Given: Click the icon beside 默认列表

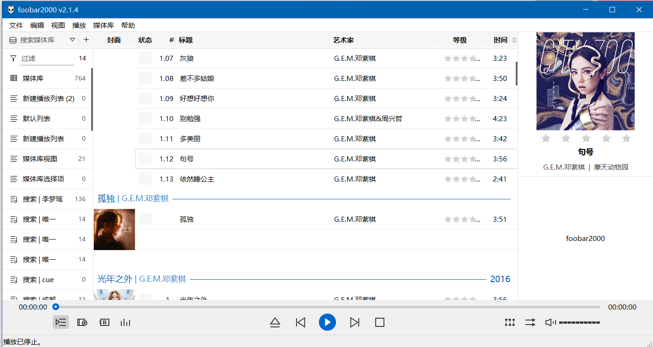Looking at the screenshot, I should (14, 118).
